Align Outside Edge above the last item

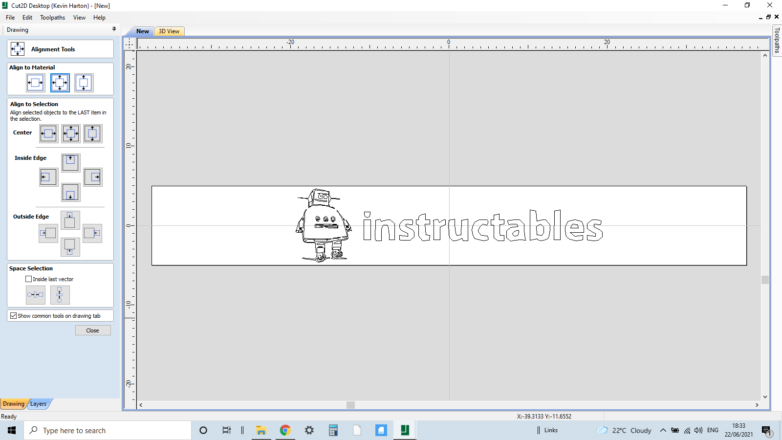pos(70,220)
